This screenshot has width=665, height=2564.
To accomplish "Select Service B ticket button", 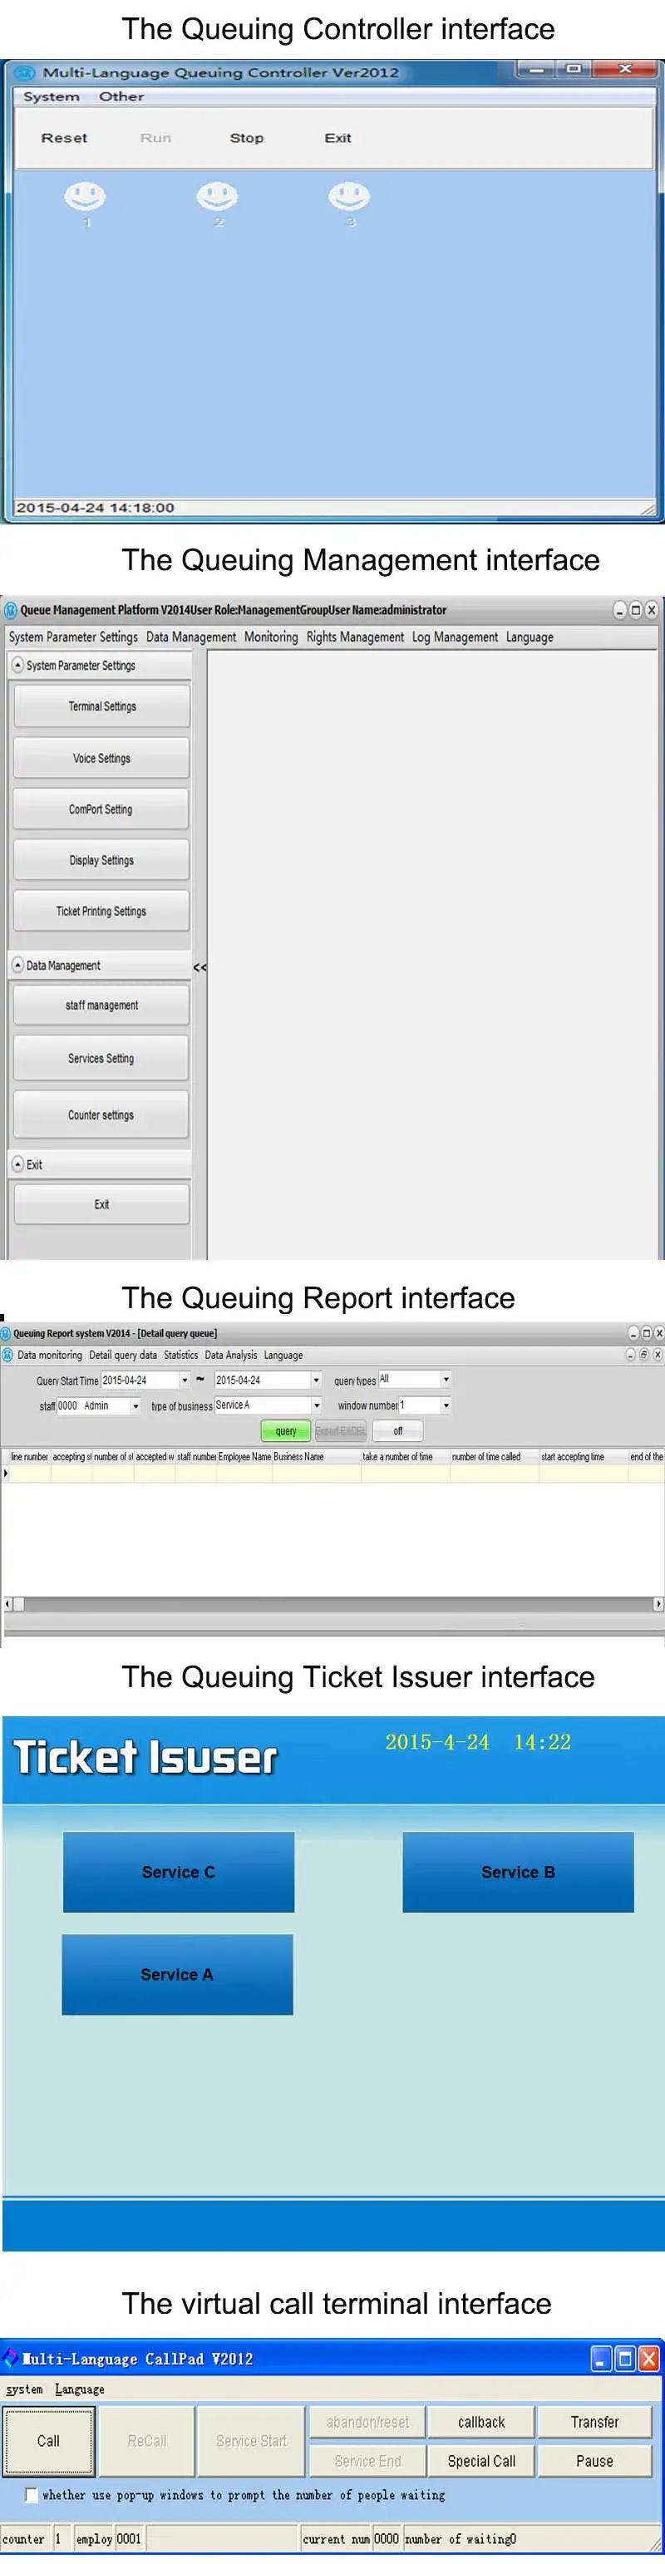I will 519,1873.
